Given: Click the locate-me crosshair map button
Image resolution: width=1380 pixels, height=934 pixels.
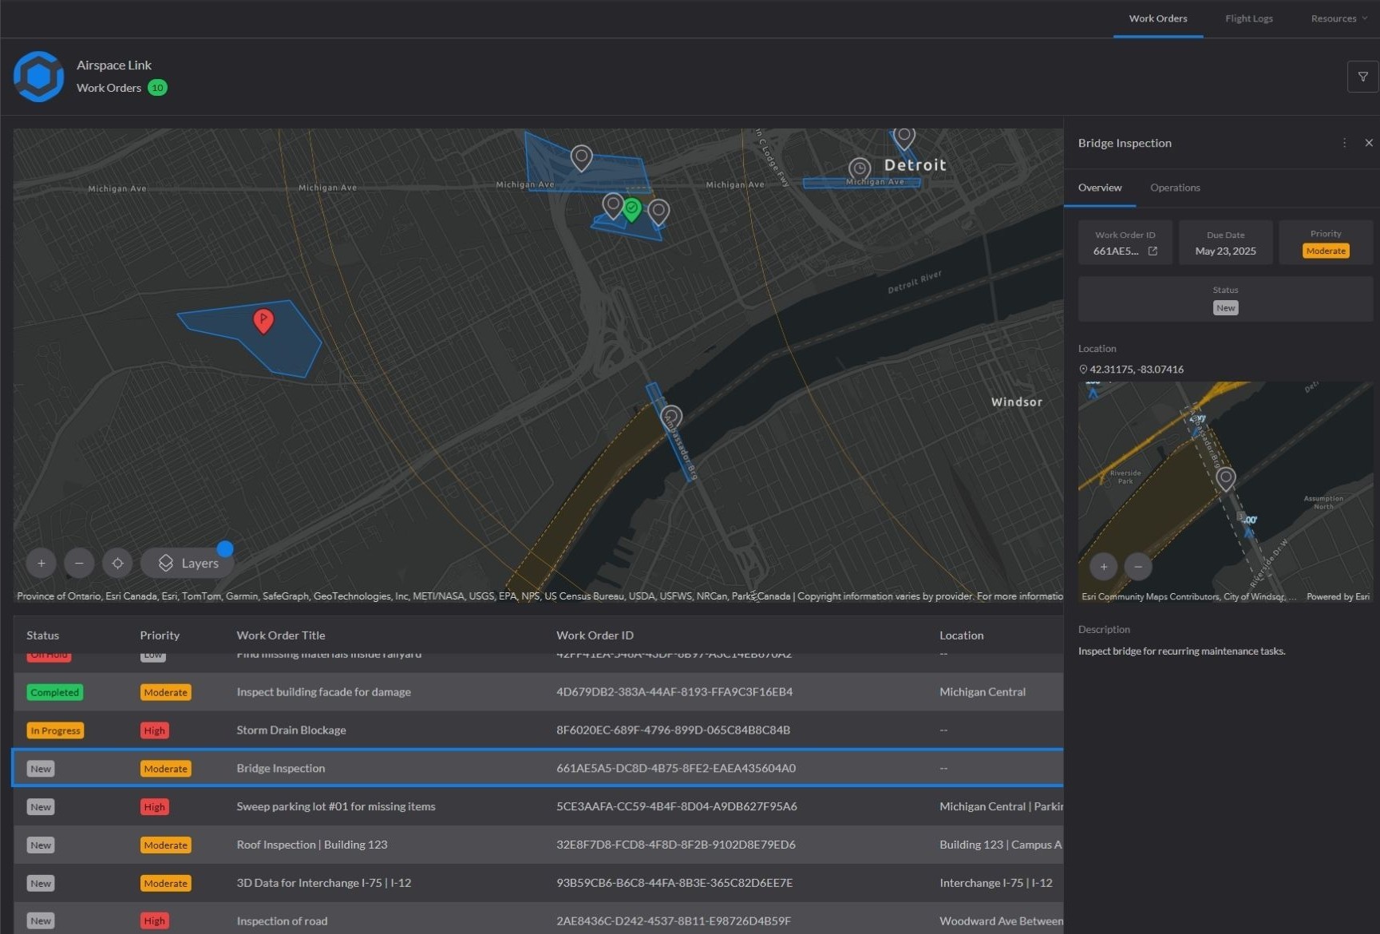Looking at the screenshot, I should pyautogui.click(x=117, y=563).
